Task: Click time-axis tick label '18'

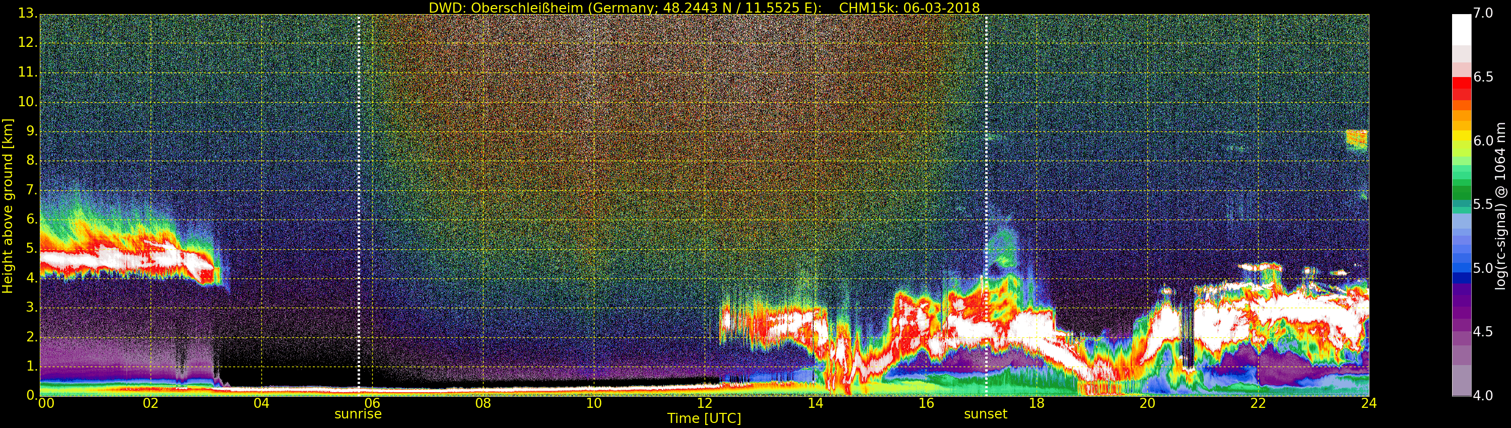Action: click(x=1037, y=403)
